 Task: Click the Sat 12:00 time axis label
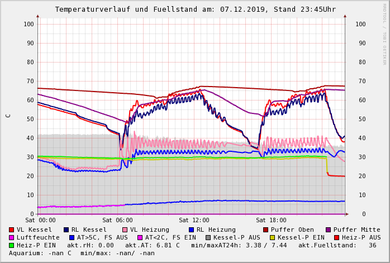(x=194, y=221)
